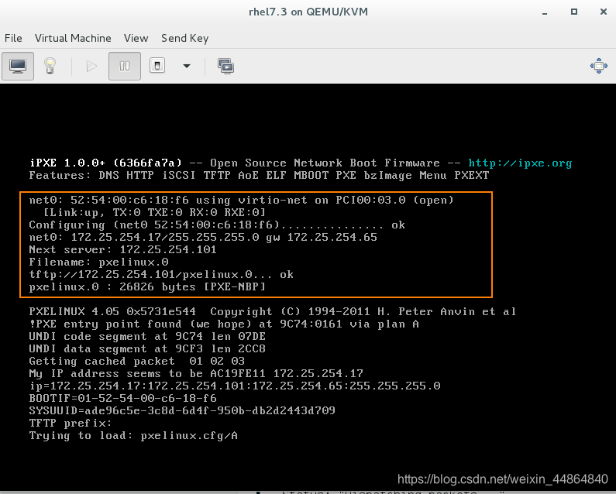
Task: Open the Send Key menu
Action: [x=184, y=38]
